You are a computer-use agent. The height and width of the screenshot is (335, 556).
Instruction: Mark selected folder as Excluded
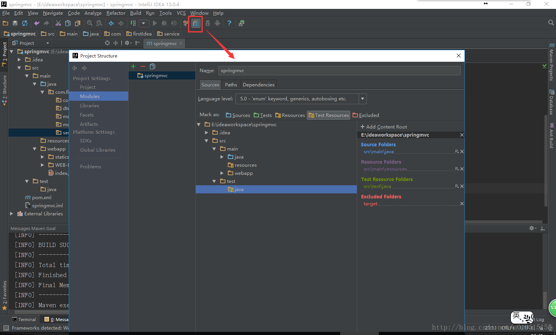tap(366, 115)
